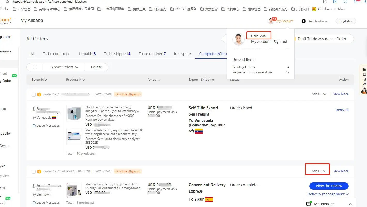Open the Export Orders dropdown
This screenshot has width=367, height=207.
[x=64, y=67]
